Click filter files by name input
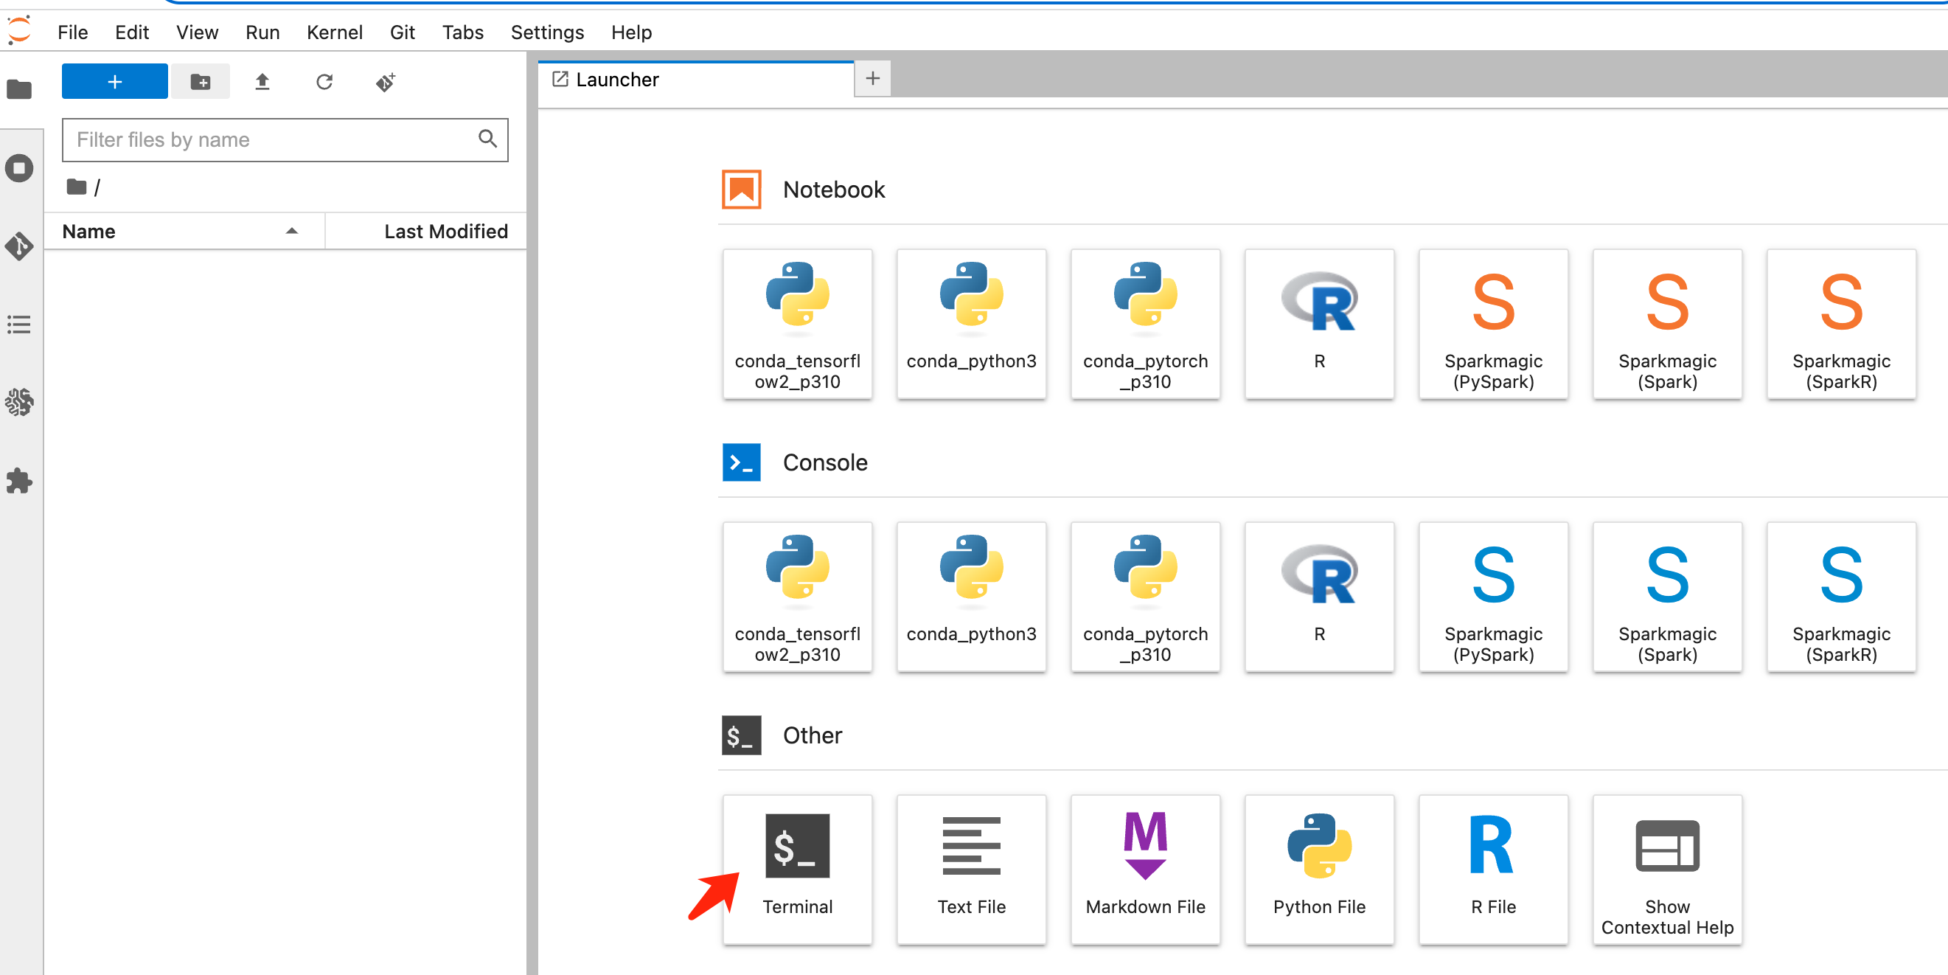The height and width of the screenshot is (975, 1948). (286, 138)
